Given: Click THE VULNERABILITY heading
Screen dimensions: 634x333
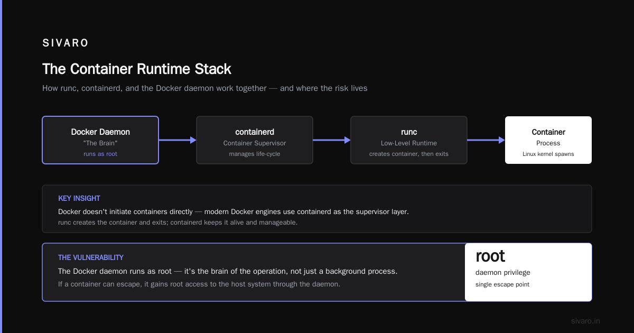Looking at the screenshot, I should pyautogui.click(x=91, y=257).
